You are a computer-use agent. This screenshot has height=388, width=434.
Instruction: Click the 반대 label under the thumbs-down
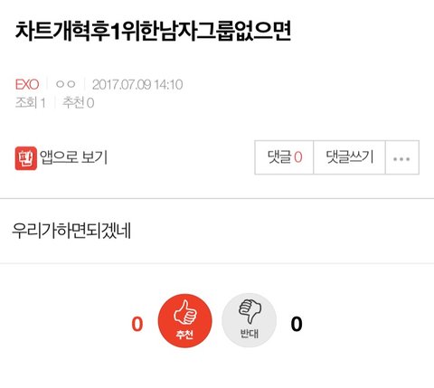(x=249, y=334)
